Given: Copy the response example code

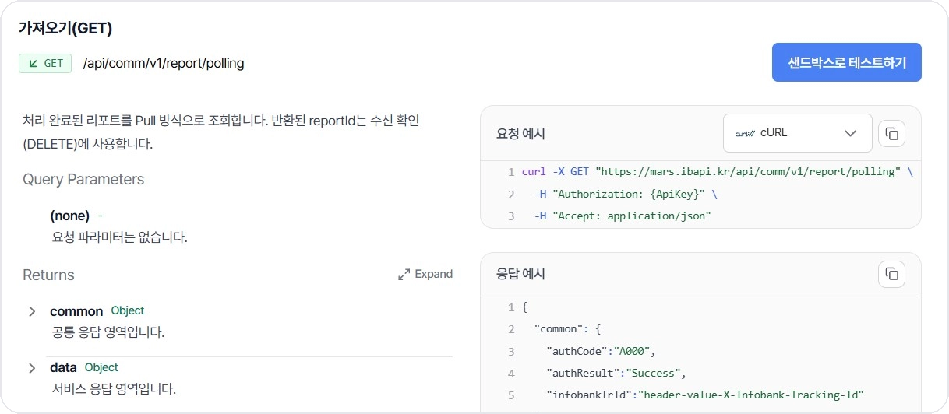Looking at the screenshot, I should (892, 274).
